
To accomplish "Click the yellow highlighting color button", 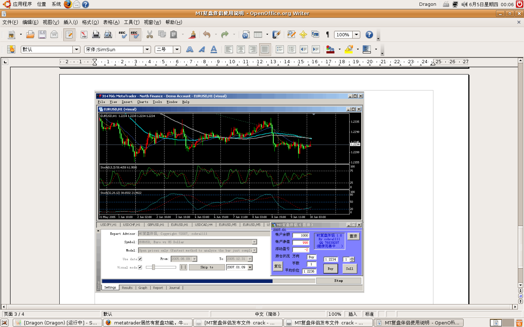I will point(349,49).
